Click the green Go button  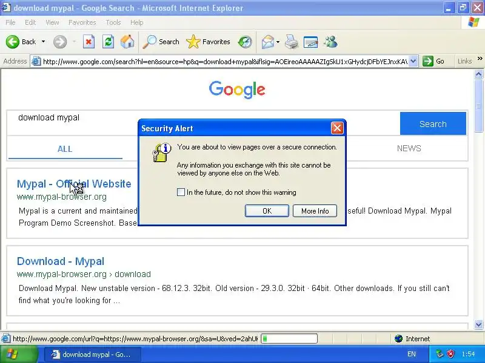coord(433,61)
